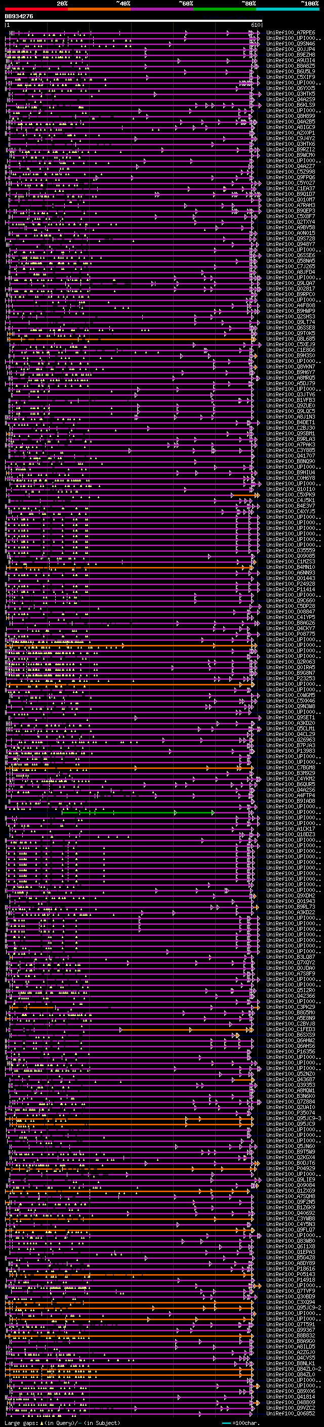Open hit UniRef100_Q0JJP4
Image resolution: width=324 pixels, height=1427 pixels.
[x=291, y=49]
